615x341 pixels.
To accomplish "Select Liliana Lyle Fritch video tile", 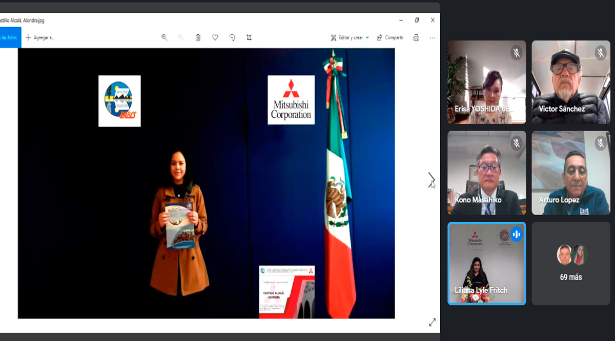I will (487, 263).
